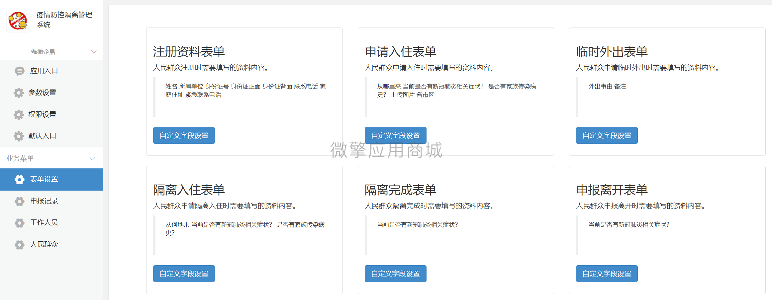Image resolution: width=772 pixels, height=300 pixels.
Task: Click the 申请入住表单 heading
Action: (401, 52)
